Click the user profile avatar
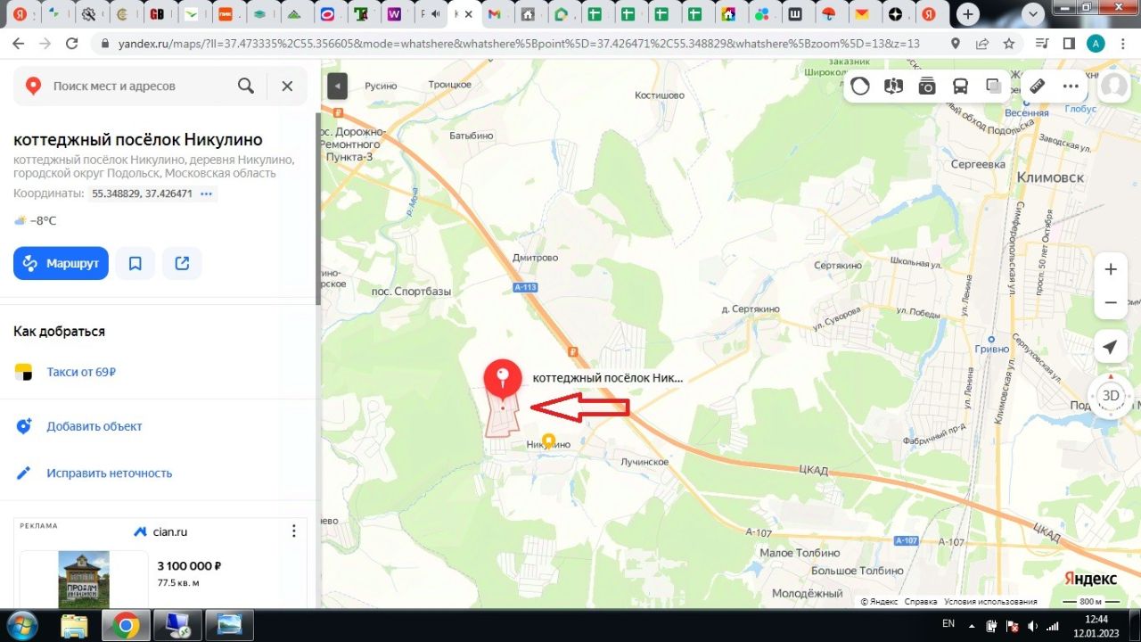Image resolution: width=1141 pixels, height=642 pixels. pos(1114,86)
